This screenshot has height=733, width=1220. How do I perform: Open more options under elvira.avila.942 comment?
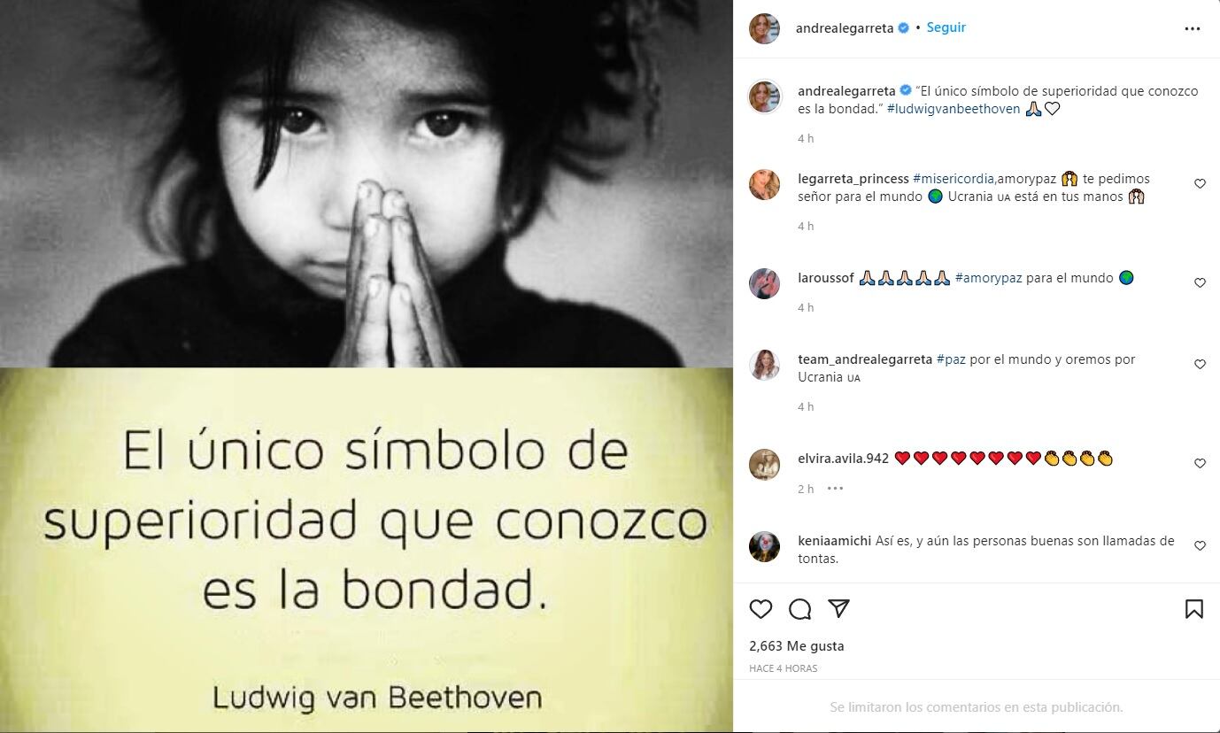(x=835, y=489)
